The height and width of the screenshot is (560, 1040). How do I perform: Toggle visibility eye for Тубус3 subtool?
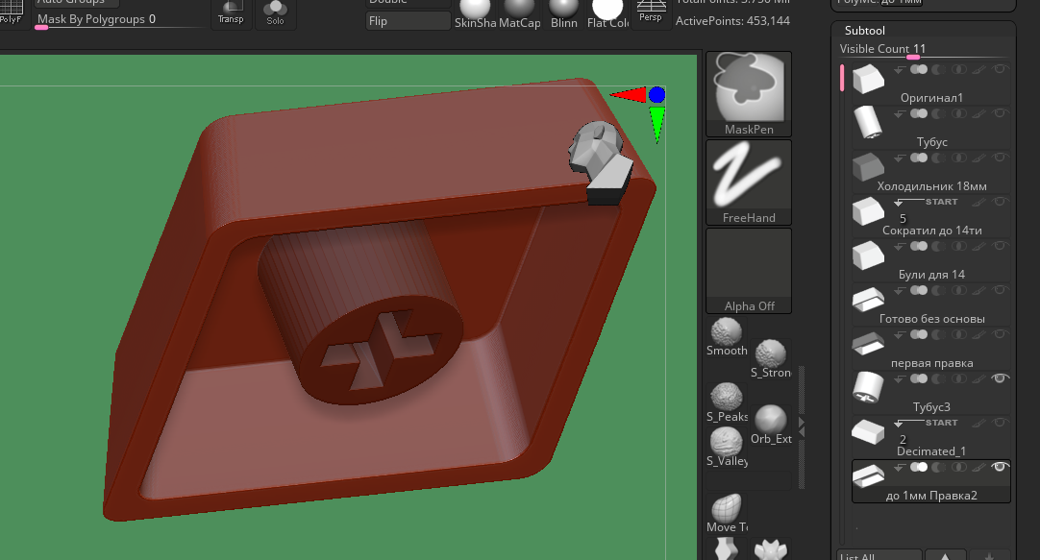[x=1000, y=378]
